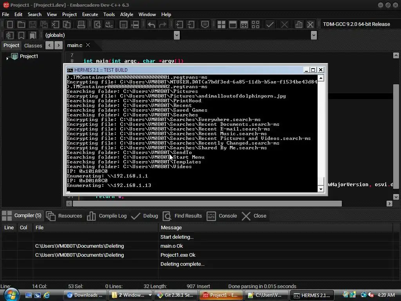Click the Replace AB-AC icon
The height and width of the screenshot is (301, 401).
point(109,25)
